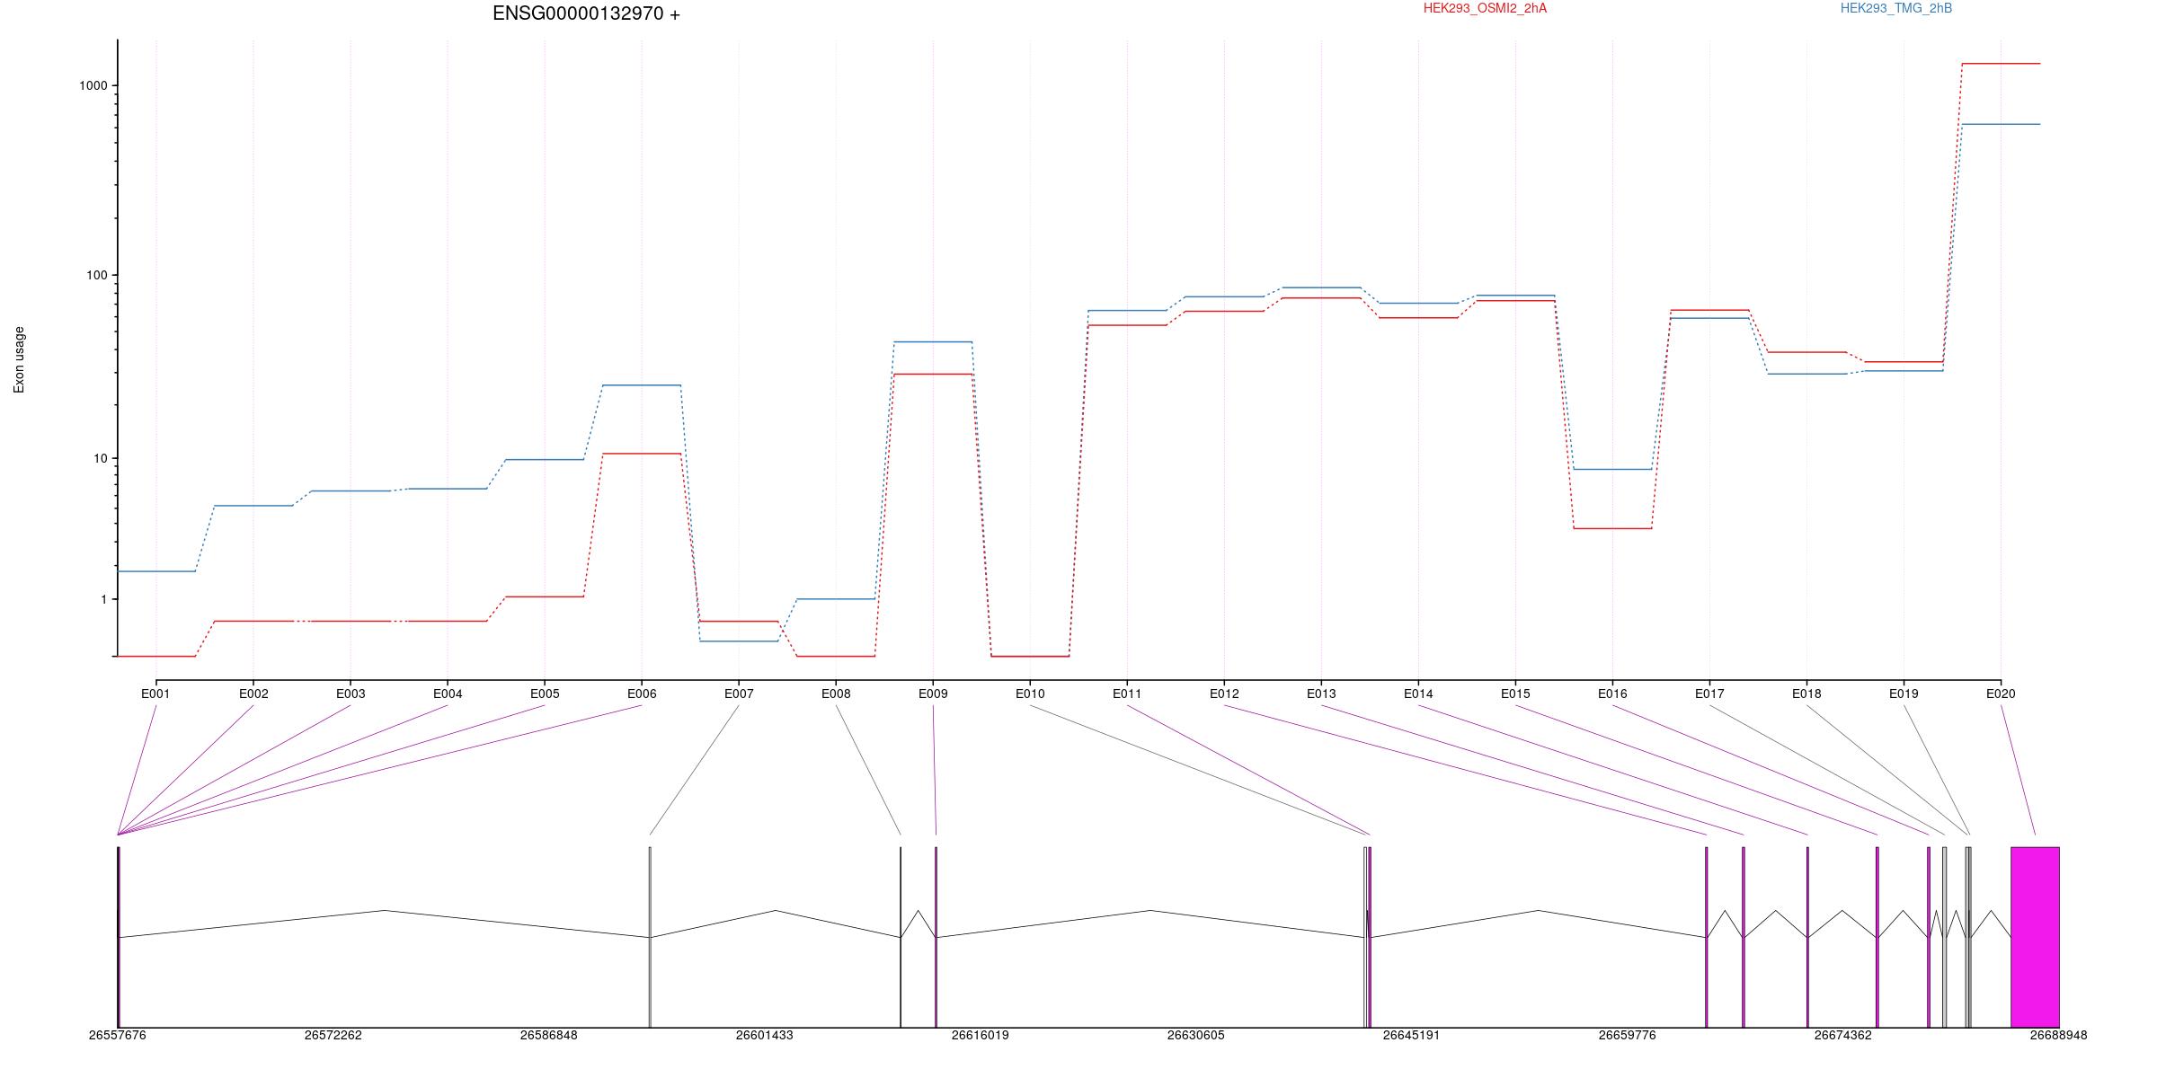2157x1078 pixels.
Task: Select exon label E003
Action: point(351,694)
